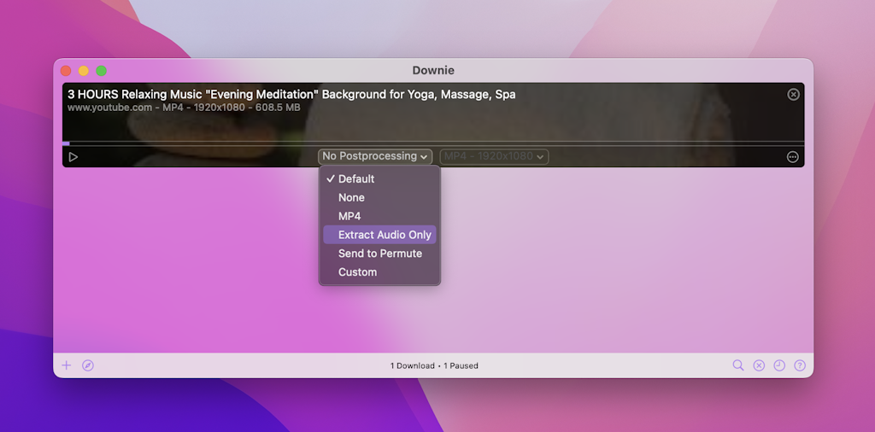The width and height of the screenshot is (875, 432).
Task: Remove the Evening Meditation download from the queue
Action: tap(793, 94)
